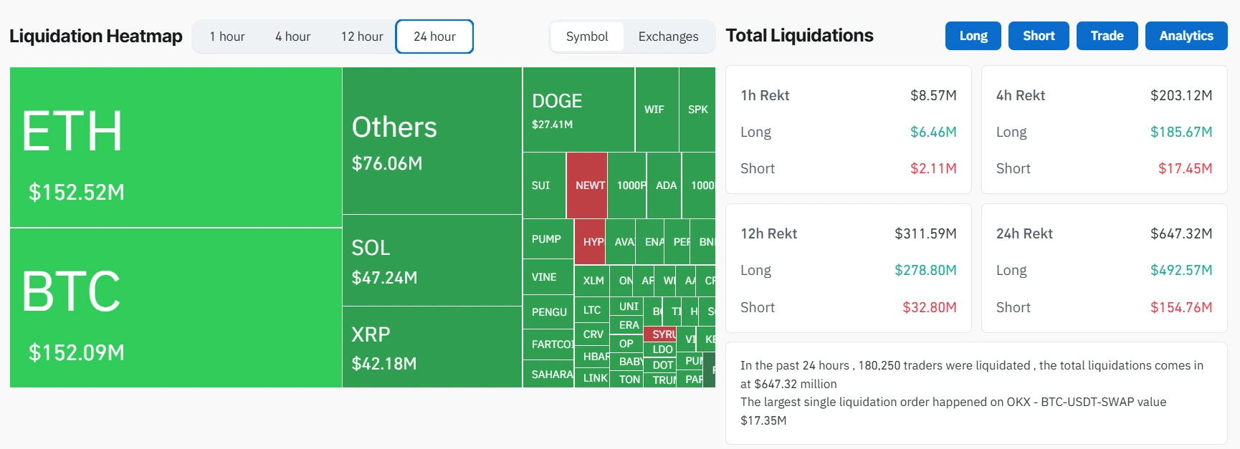Viewport: 1240px width, 449px height.
Task: Open the SOL heatmap tile
Action: (x=431, y=261)
